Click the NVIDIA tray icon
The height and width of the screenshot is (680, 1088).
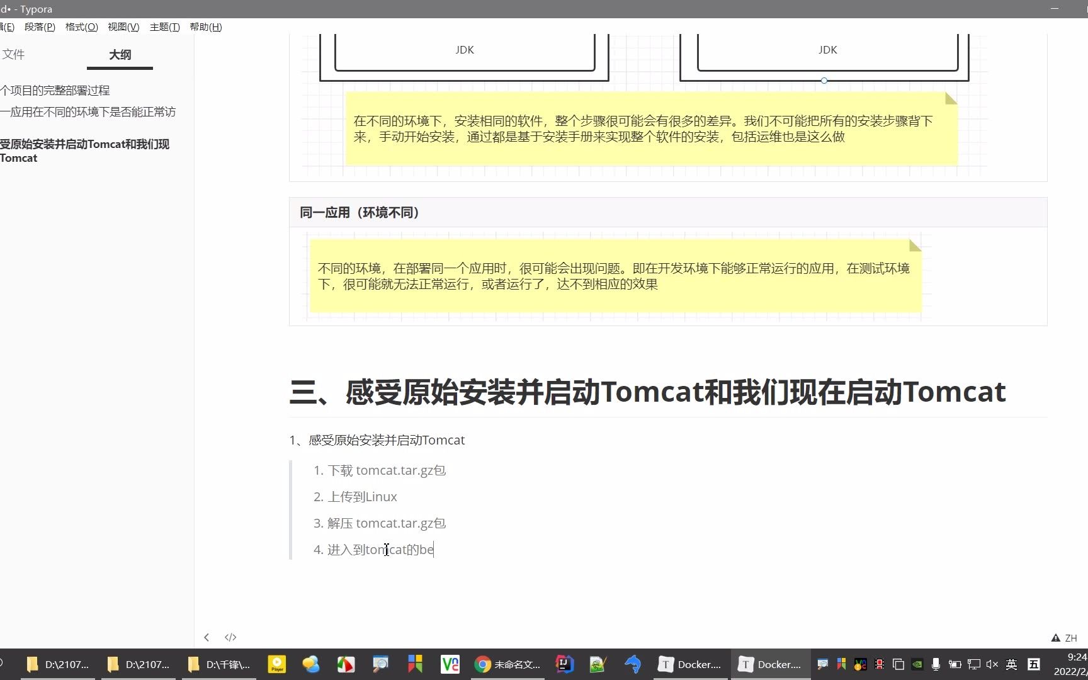click(917, 664)
